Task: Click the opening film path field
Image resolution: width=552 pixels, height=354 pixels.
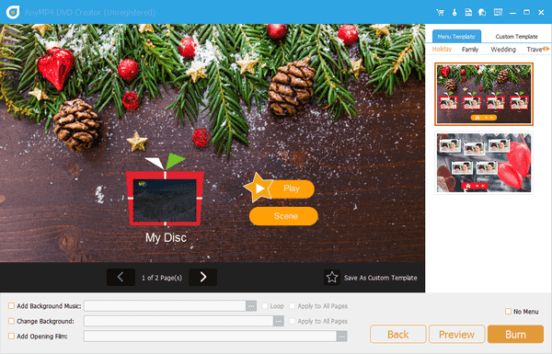Action: (210, 337)
